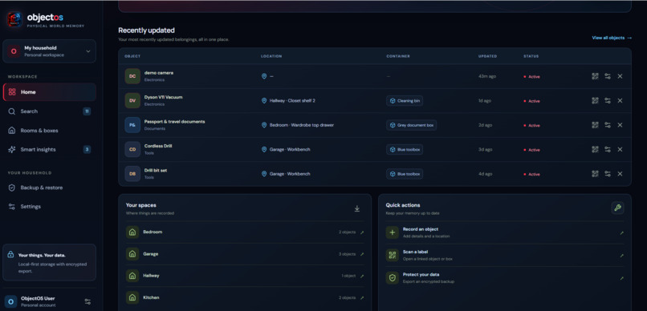Screen dimensions: 647x311
Task: Remove the Cordless Drill row
Action: click(620, 150)
